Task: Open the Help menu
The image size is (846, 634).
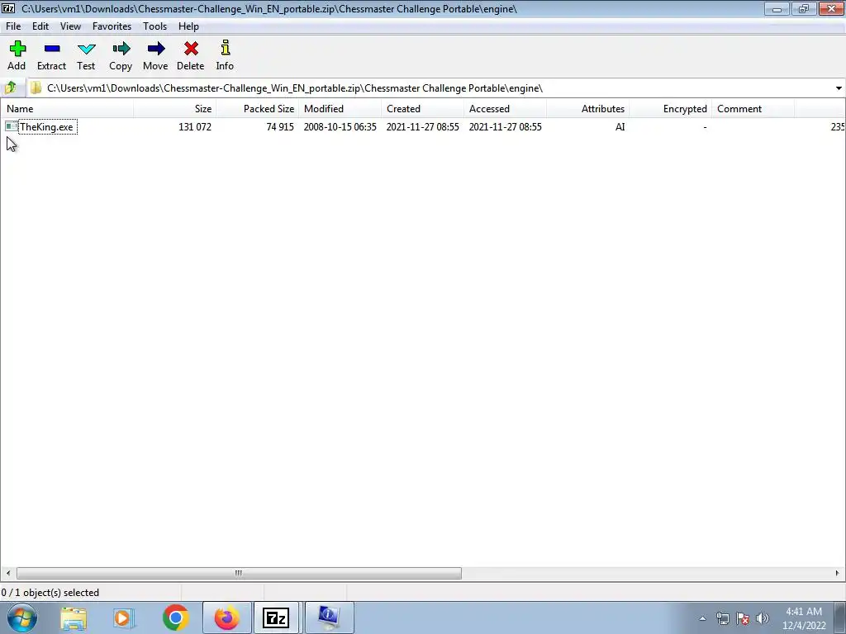Action: [188, 26]
